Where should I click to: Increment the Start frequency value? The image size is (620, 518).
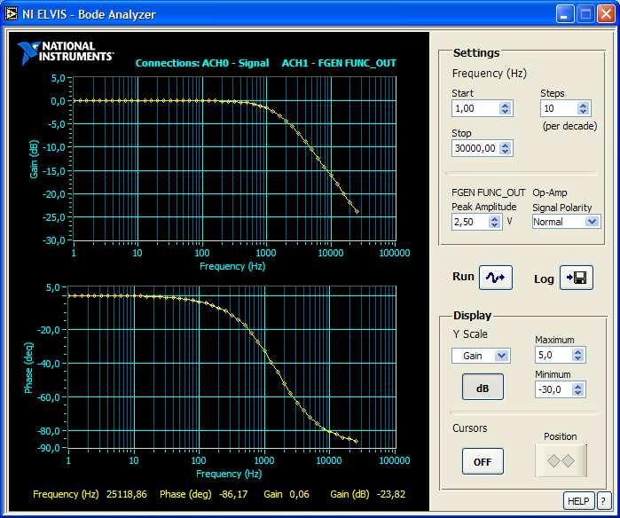coord(505,106)
